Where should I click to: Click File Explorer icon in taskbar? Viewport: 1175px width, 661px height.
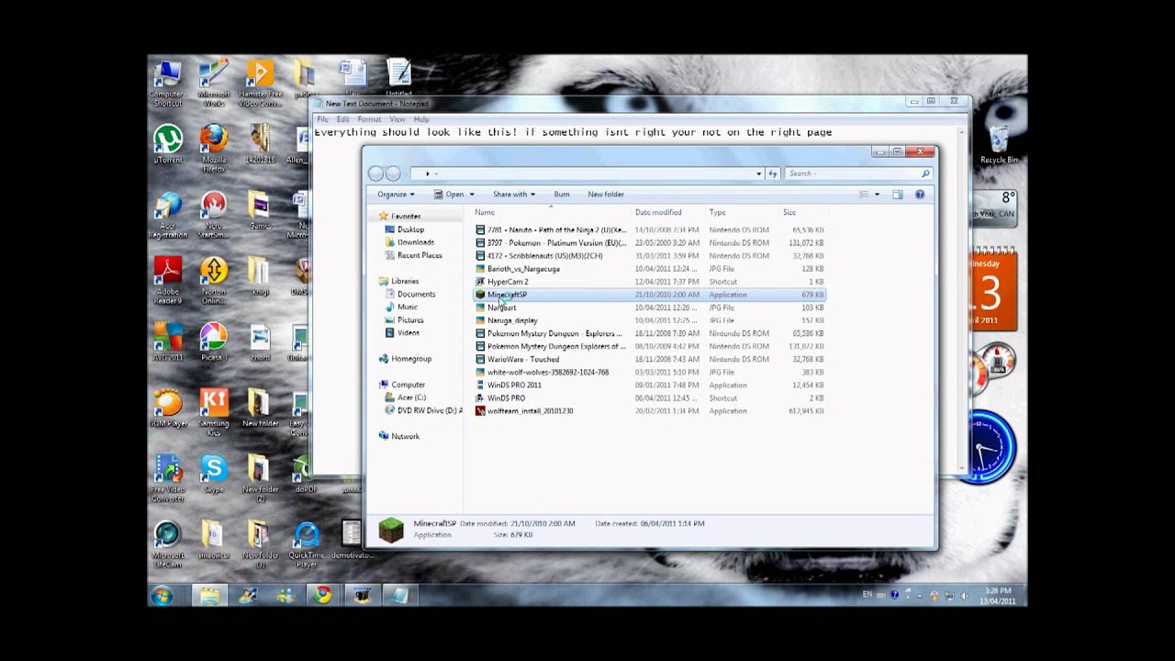(x=210, y=596)
